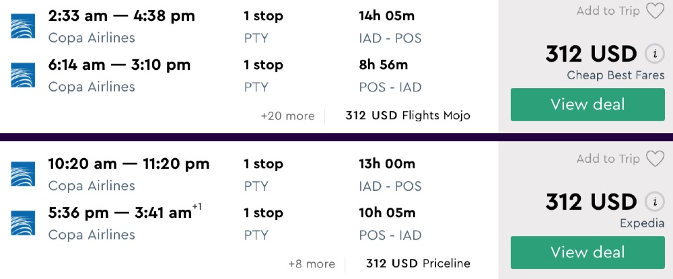Click Copa Airlines logo for 2:33 am flight
This screenshot has width=673, height=279.
[23, 26]
